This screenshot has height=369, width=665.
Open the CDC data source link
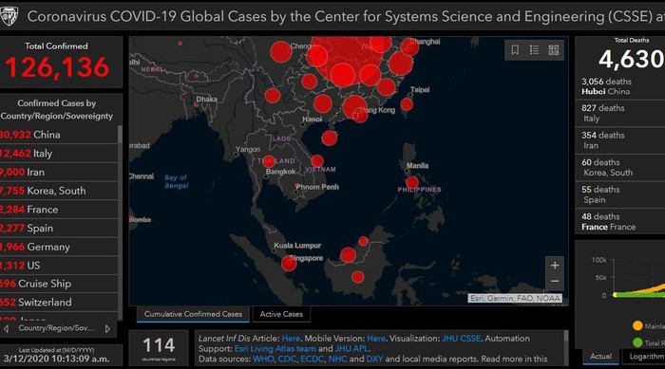click(287, 359)
